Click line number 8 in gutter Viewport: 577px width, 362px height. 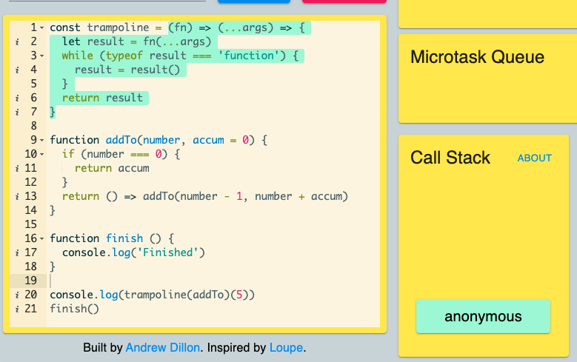pyautogui.click(x=33, y=126)
